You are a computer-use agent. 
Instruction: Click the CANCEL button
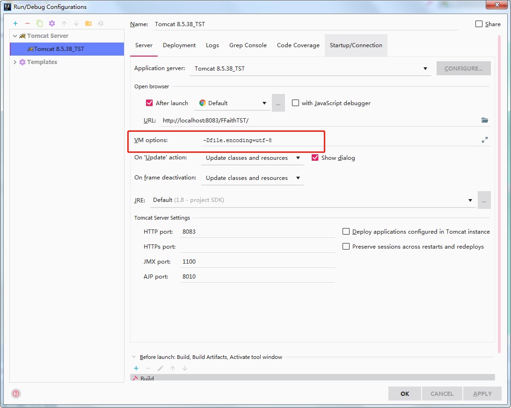(x=442, y=394)
